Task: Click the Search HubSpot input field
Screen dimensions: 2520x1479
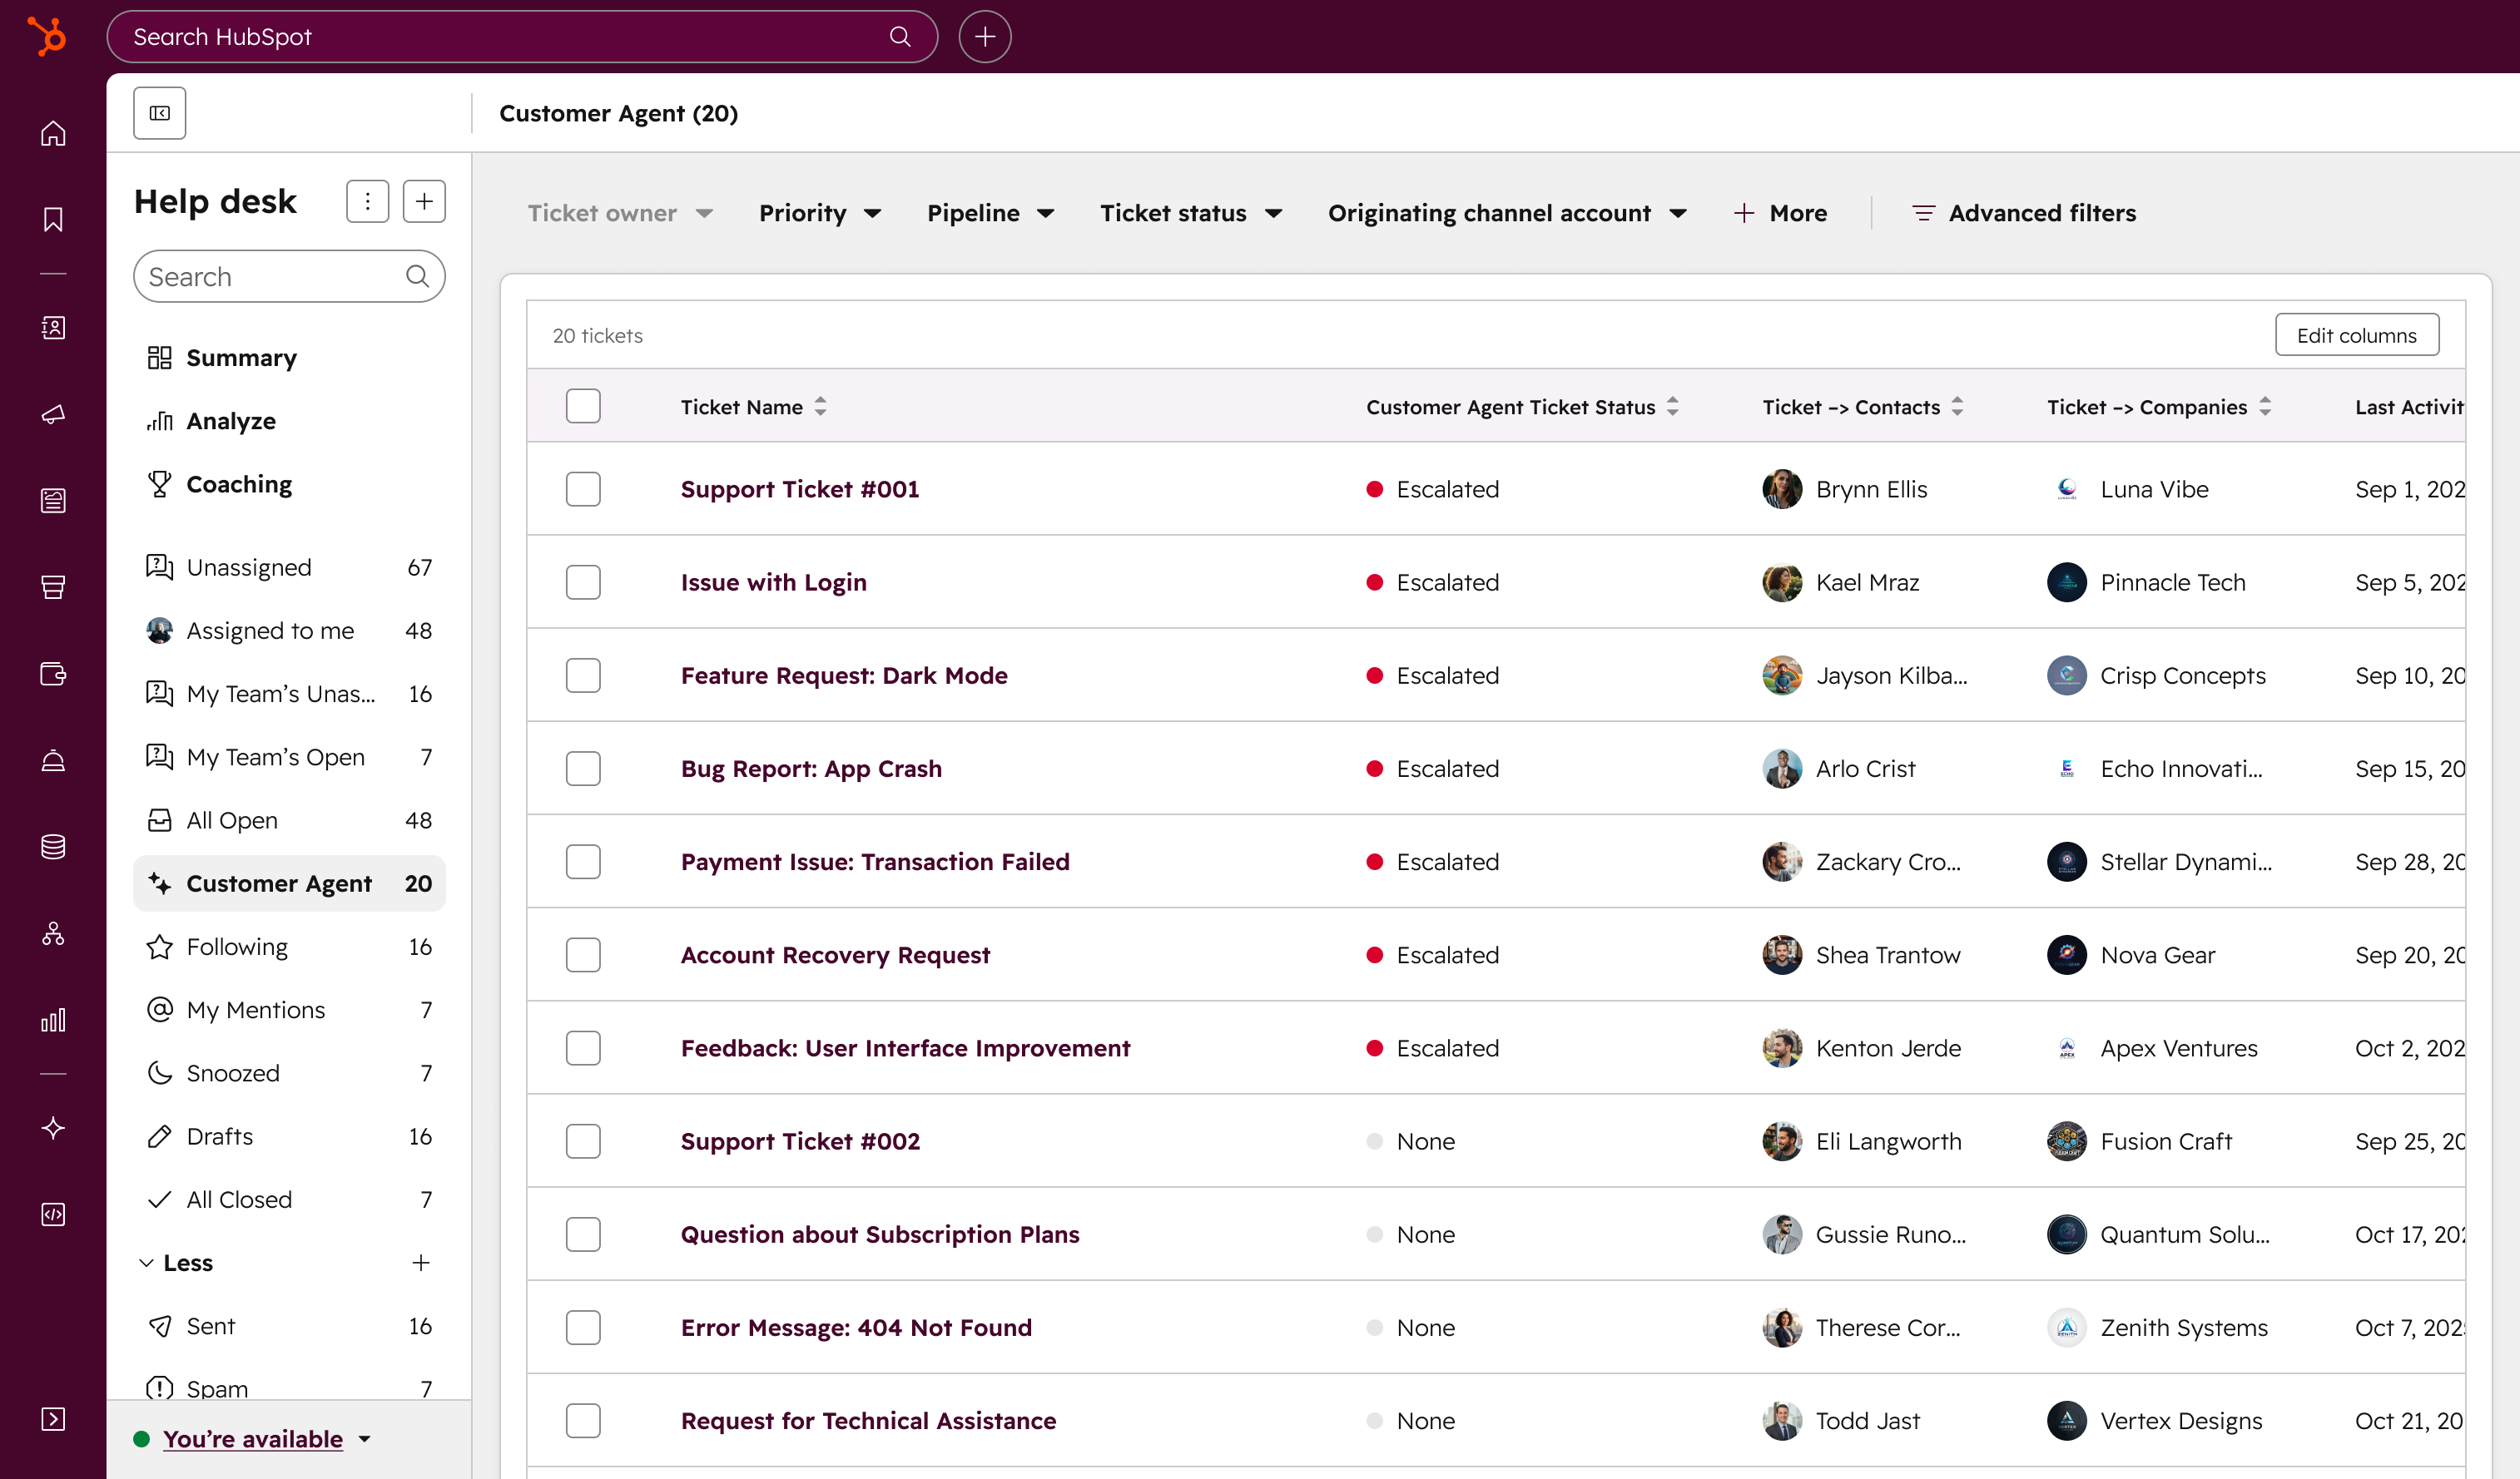Action: [x=500, y=37]
